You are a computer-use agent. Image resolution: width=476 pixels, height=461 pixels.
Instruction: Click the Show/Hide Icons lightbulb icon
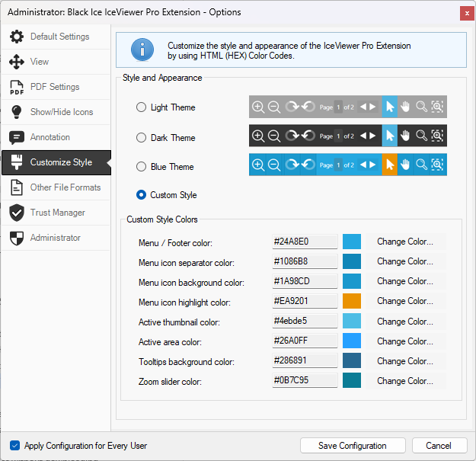point(17,112)
